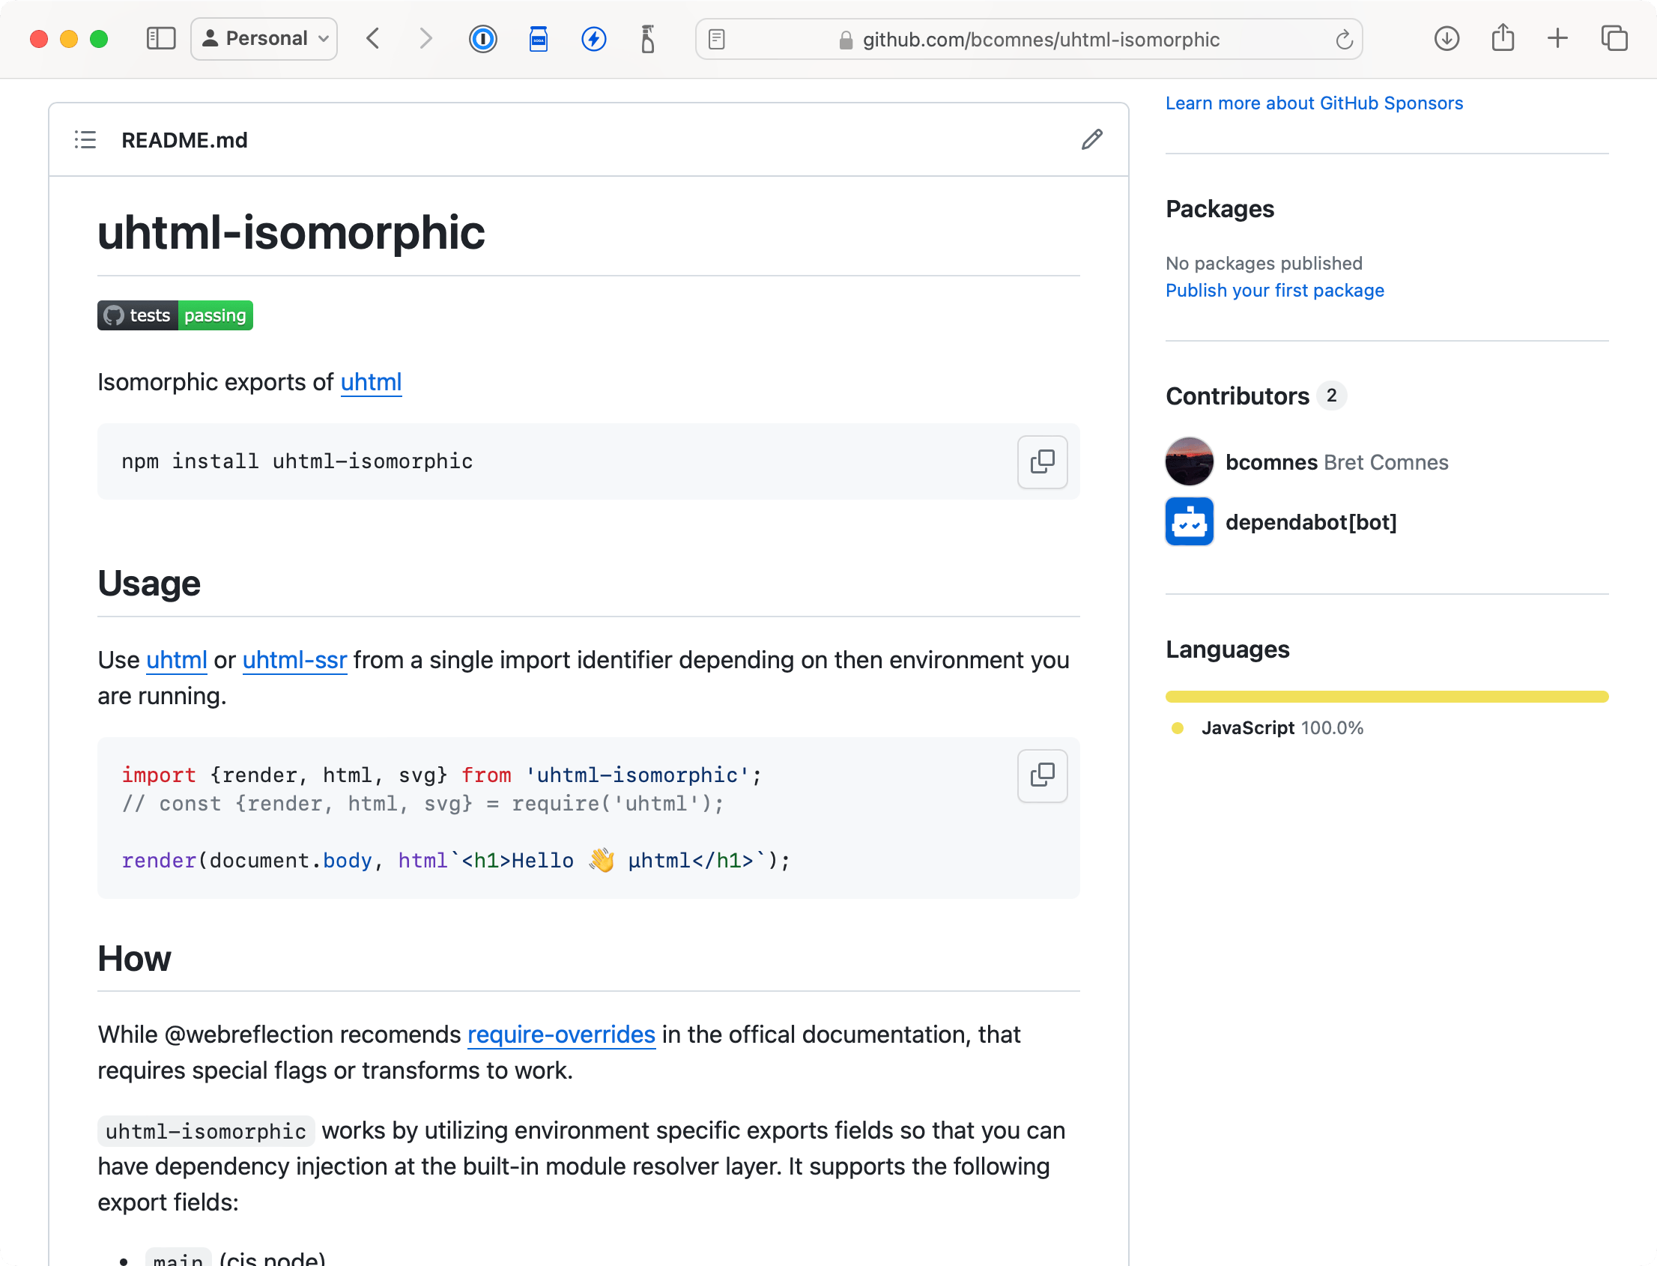Toggle the Safari sidebar
The height and width of the screenshot is (1266, 1657).
point(160,38)
